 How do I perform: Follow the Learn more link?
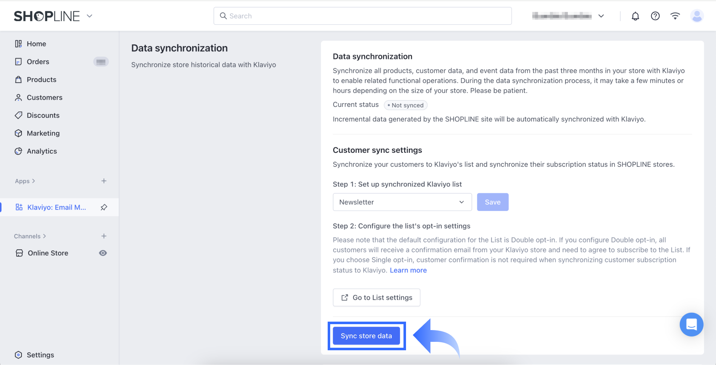(408, 270)
